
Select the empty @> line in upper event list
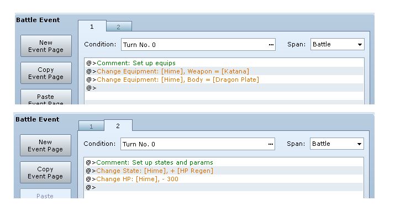click(225, 88)
